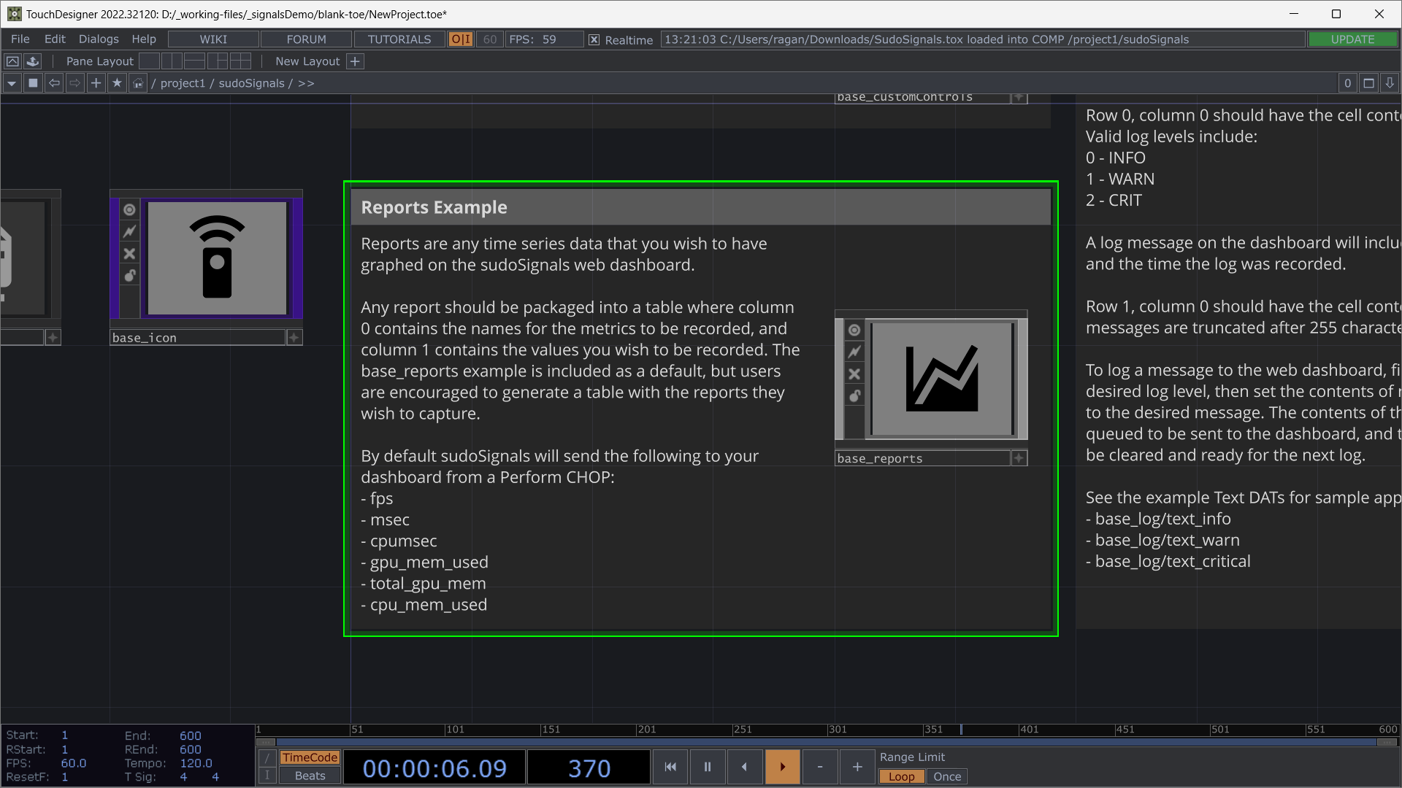Switch timeline to Beats mode
Screen dimensions: 1402x788
310,776
